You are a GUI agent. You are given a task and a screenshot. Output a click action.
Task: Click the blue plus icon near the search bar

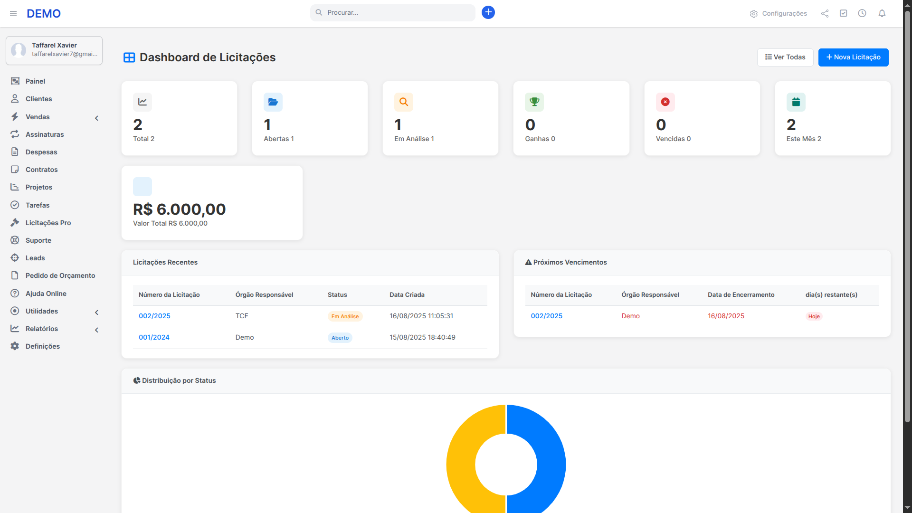[x=488, y=12]
